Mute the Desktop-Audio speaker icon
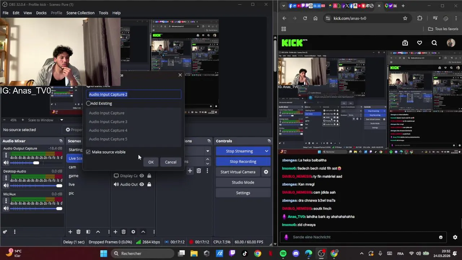The height and width of the screenshot is (260, 462). pyautogui.click(x=6, y=185)
